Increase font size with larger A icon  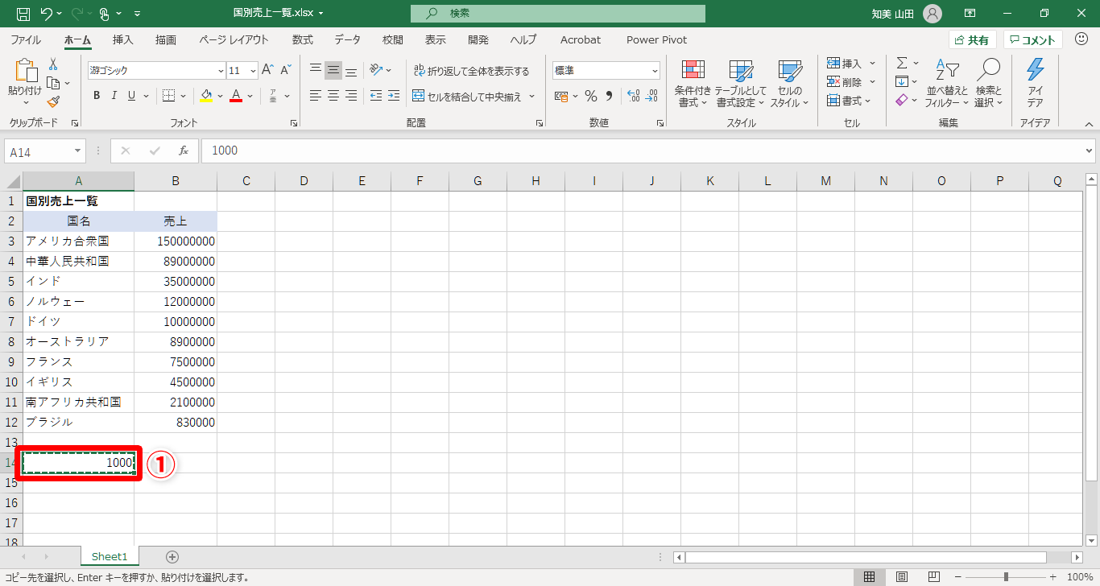pyautogui.click(x=268, y=70)
